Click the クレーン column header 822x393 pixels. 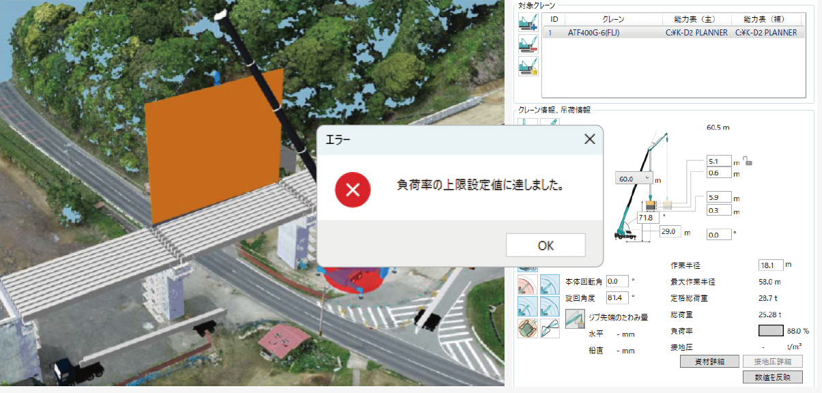(x=611, y=19)
